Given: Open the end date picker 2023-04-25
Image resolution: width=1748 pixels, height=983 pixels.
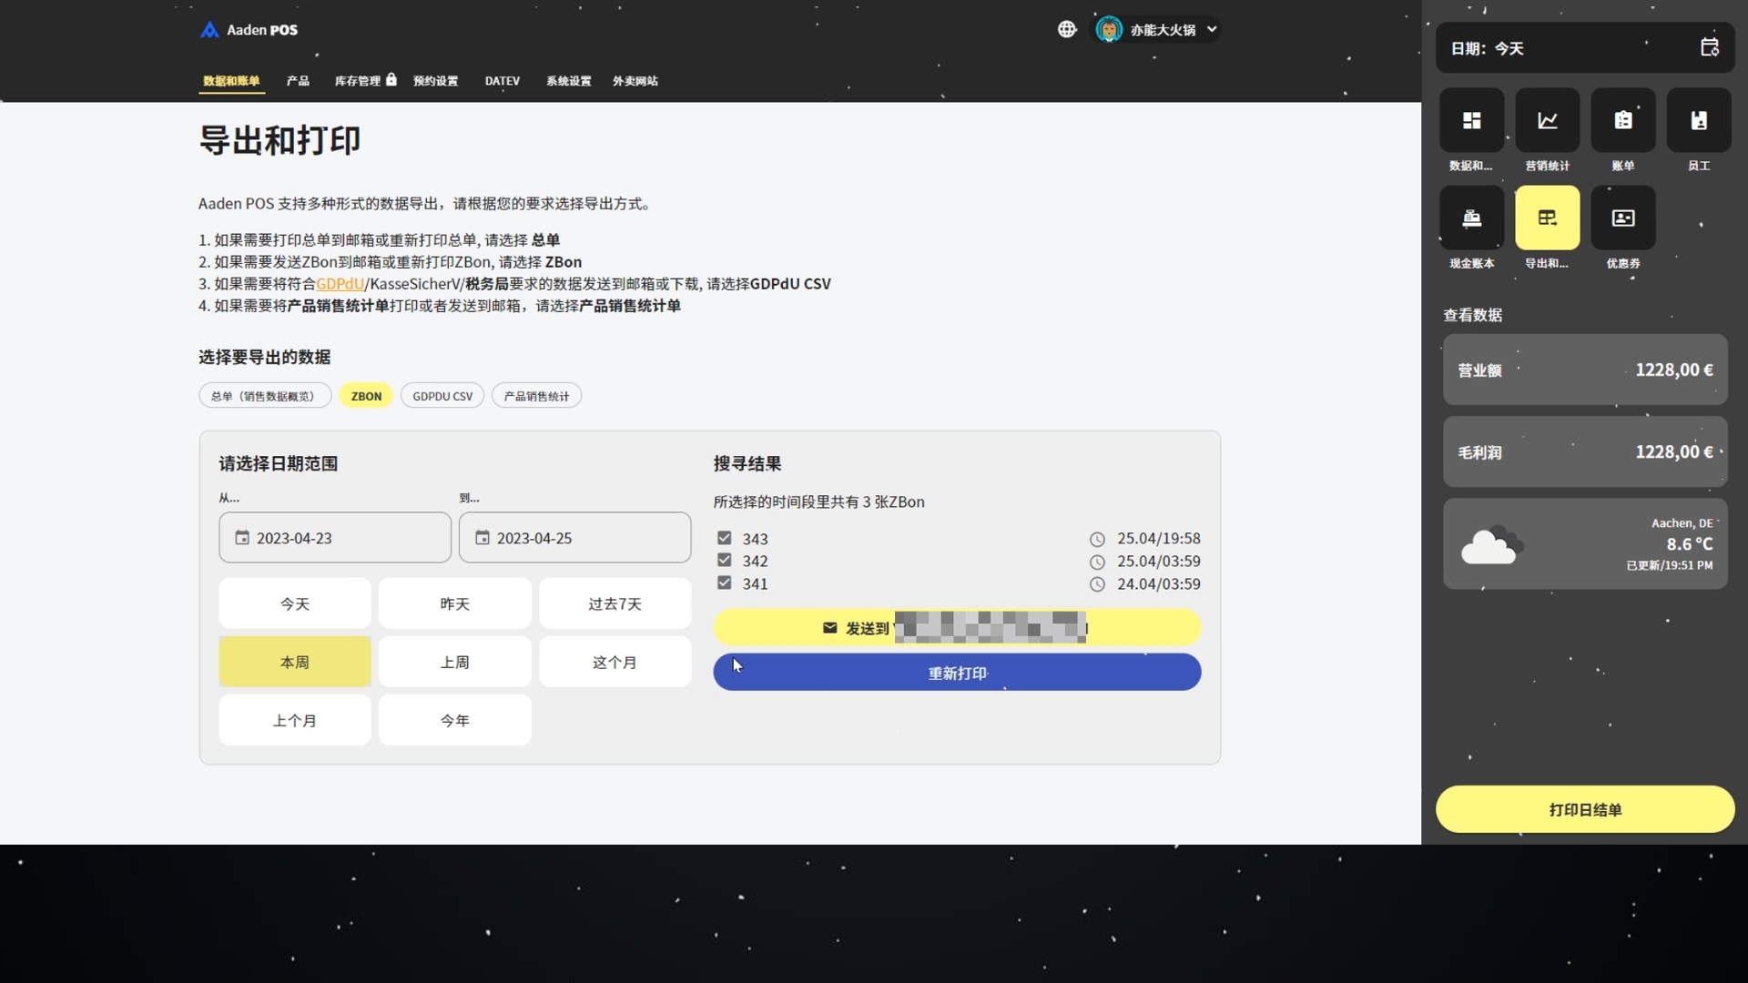Looking at the screenshot, I should pyautogui.click(x=574, y=538).
